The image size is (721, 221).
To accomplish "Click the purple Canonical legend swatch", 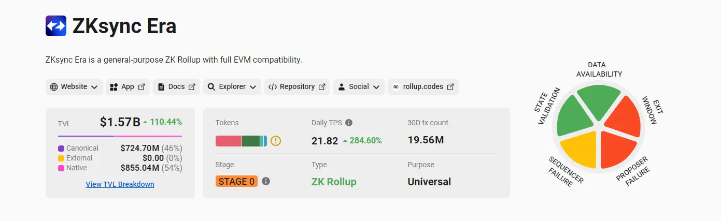I will point(61,149).
